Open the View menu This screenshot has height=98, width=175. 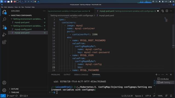point(16,7)
